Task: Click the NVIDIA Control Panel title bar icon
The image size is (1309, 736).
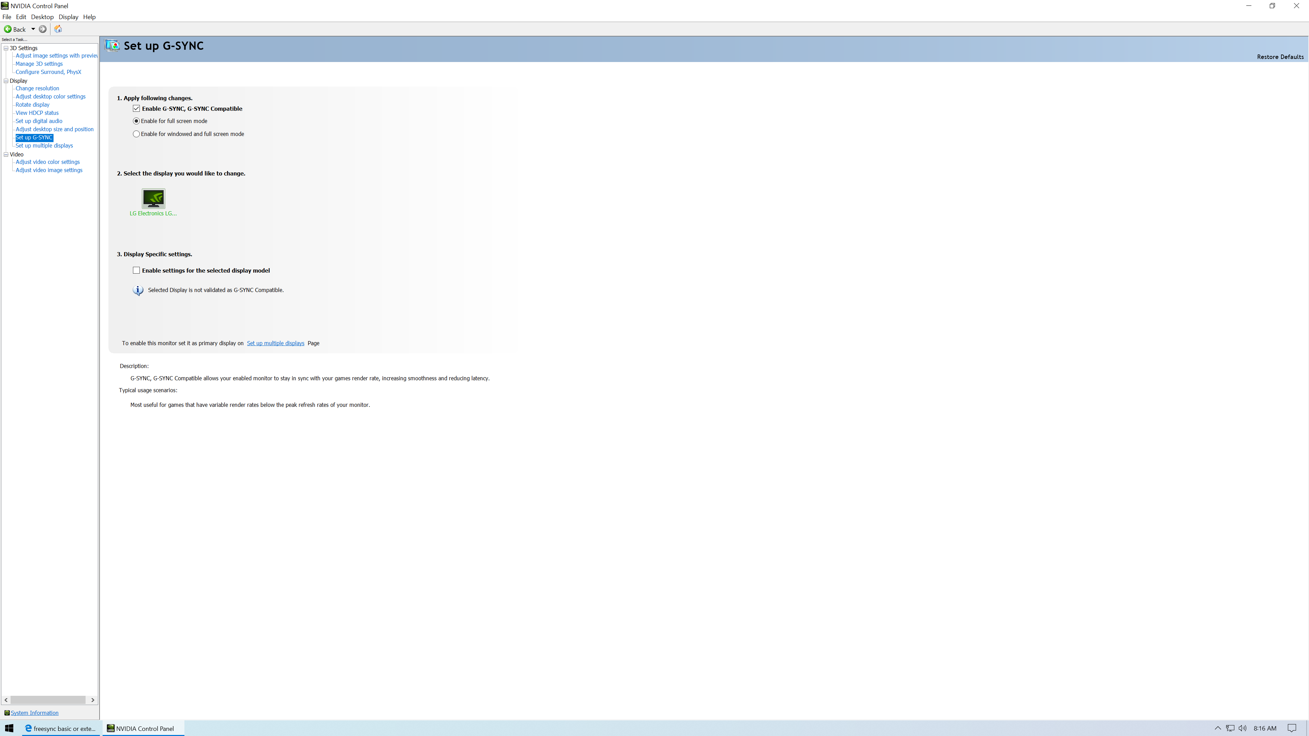Action: pyautogui.click(x=4, y=5)
